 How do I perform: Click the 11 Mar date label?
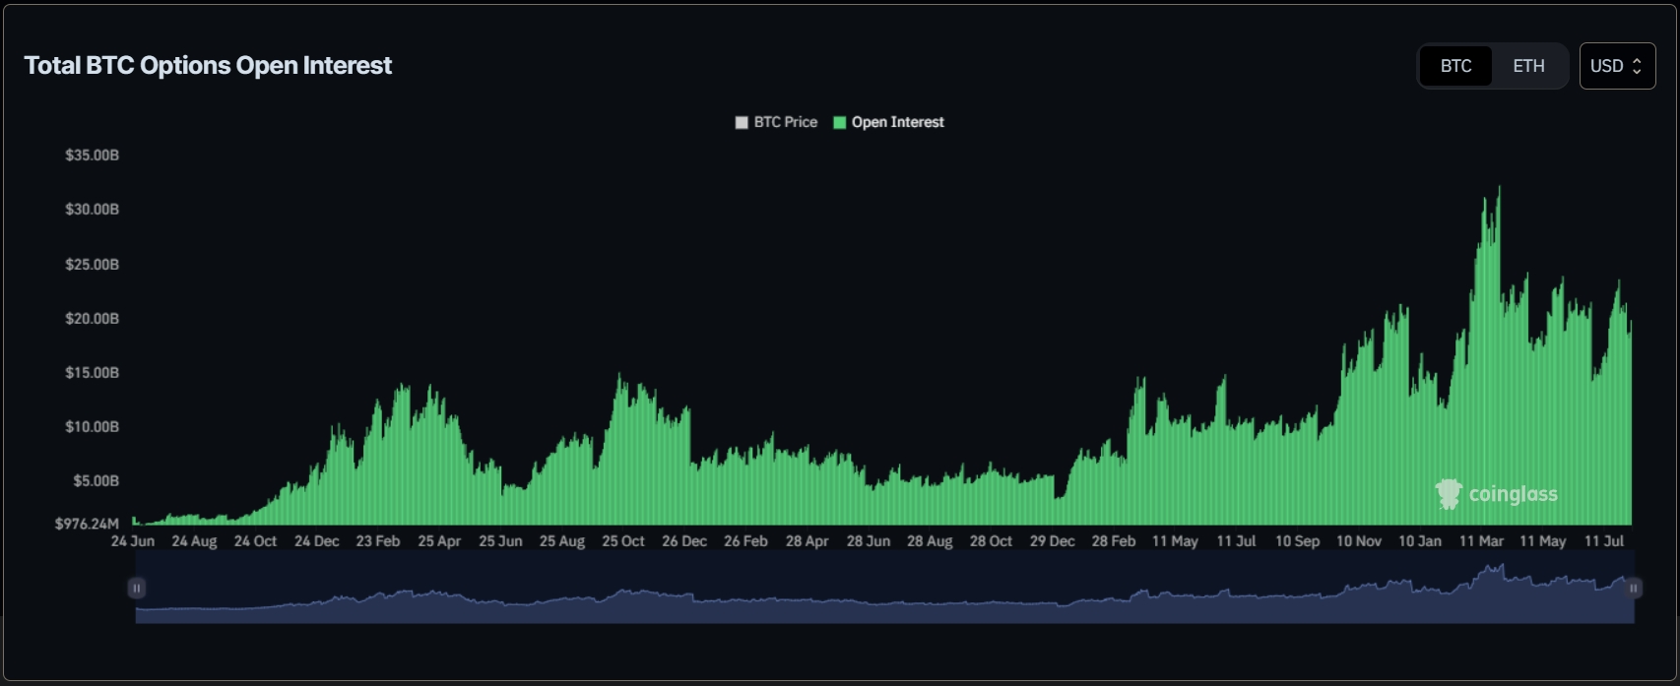[1481, 541]
